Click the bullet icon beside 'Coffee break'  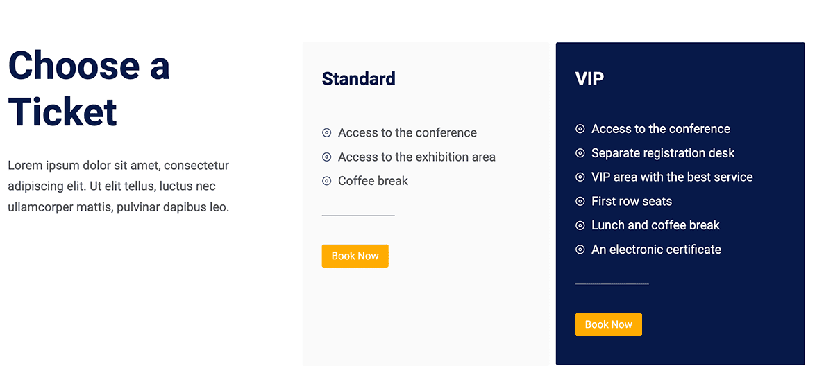pyautogui.click(x=327, y=181)
